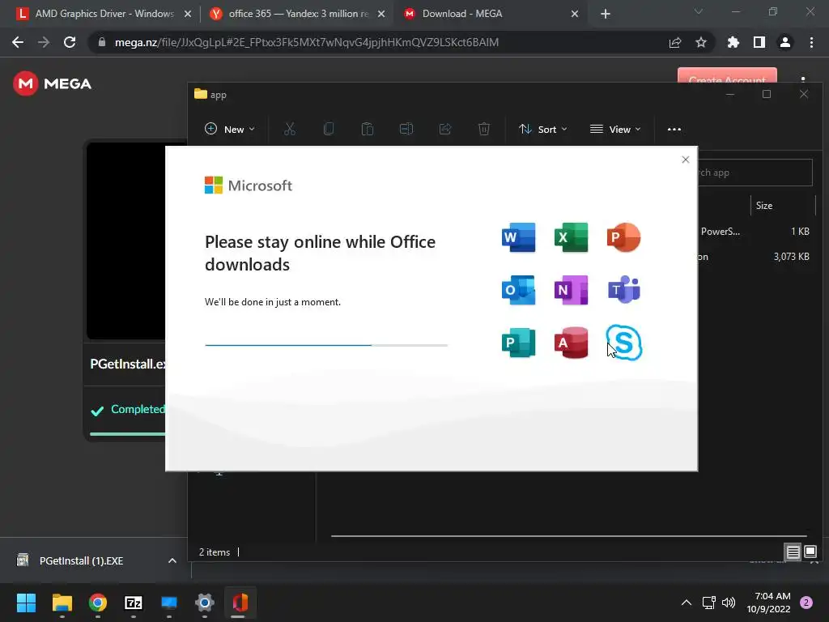
Task: Open the downloaded PGetInstall (1).EXE item
Action: 82,560
